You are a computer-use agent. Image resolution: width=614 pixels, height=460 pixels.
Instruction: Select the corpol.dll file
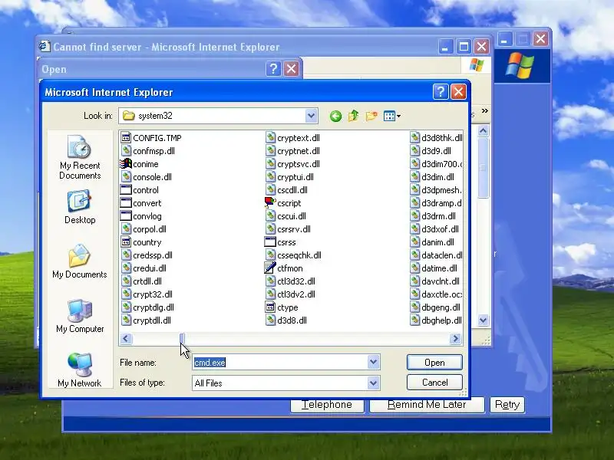click(x=144, y=229)
